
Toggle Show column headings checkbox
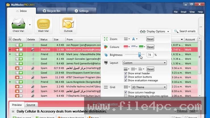[x=126, y=92]
